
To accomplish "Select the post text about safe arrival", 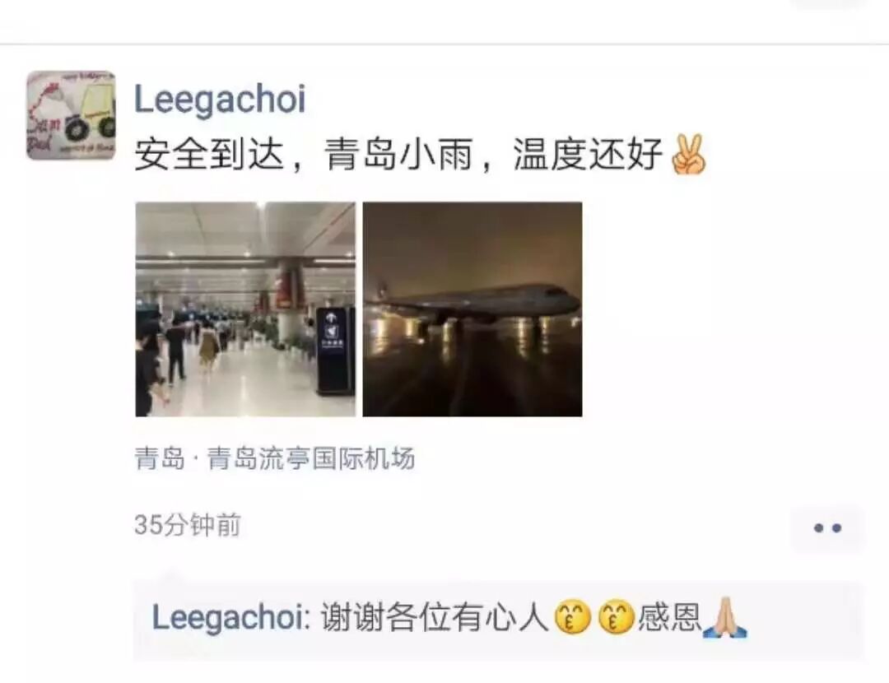I will 420,154.
